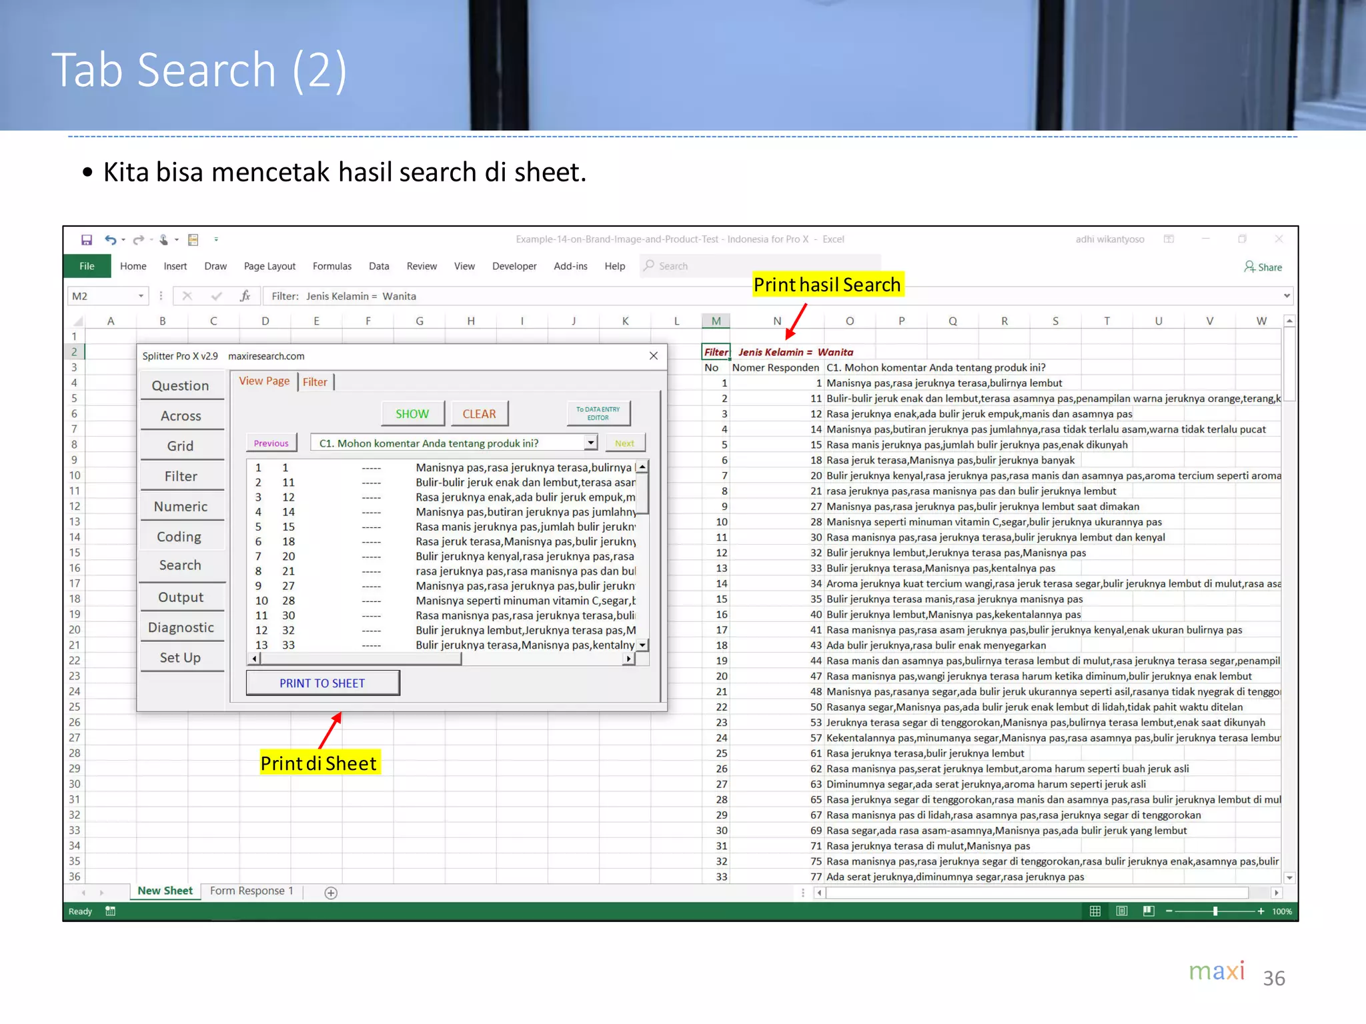
Task: Select Normal view icon in status bar
Action: point(1095,911)
